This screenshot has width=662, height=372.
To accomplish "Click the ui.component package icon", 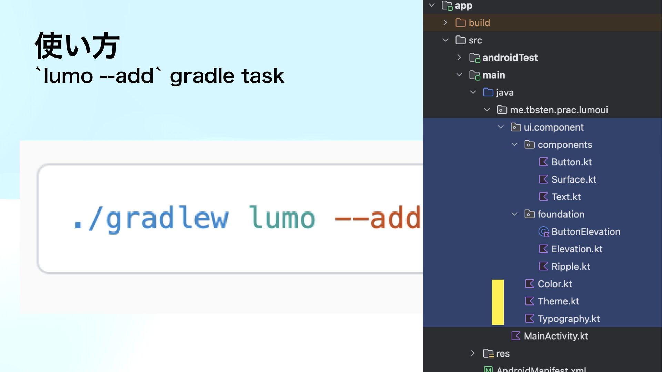I will coord(515,127).
